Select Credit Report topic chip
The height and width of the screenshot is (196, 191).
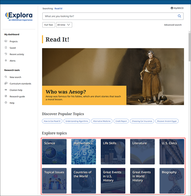click(121, 121)
